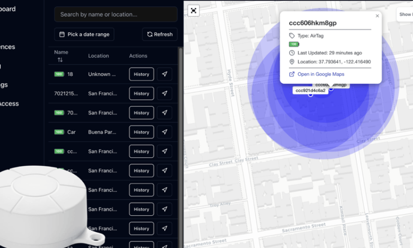The height and width of the screenshot is (248, 413).
Task: Click the Type: AirTag tag icon
Action: tap(292, 36)
